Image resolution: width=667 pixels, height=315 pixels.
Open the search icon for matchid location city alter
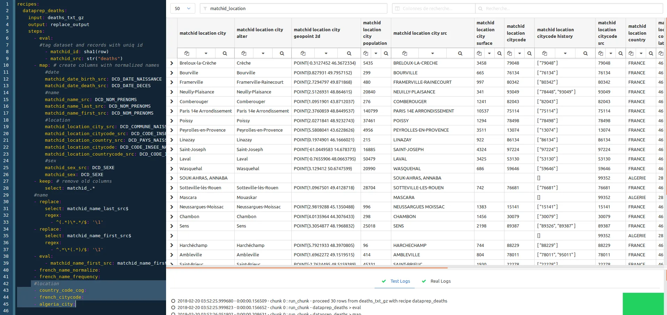tap(282, 53)
